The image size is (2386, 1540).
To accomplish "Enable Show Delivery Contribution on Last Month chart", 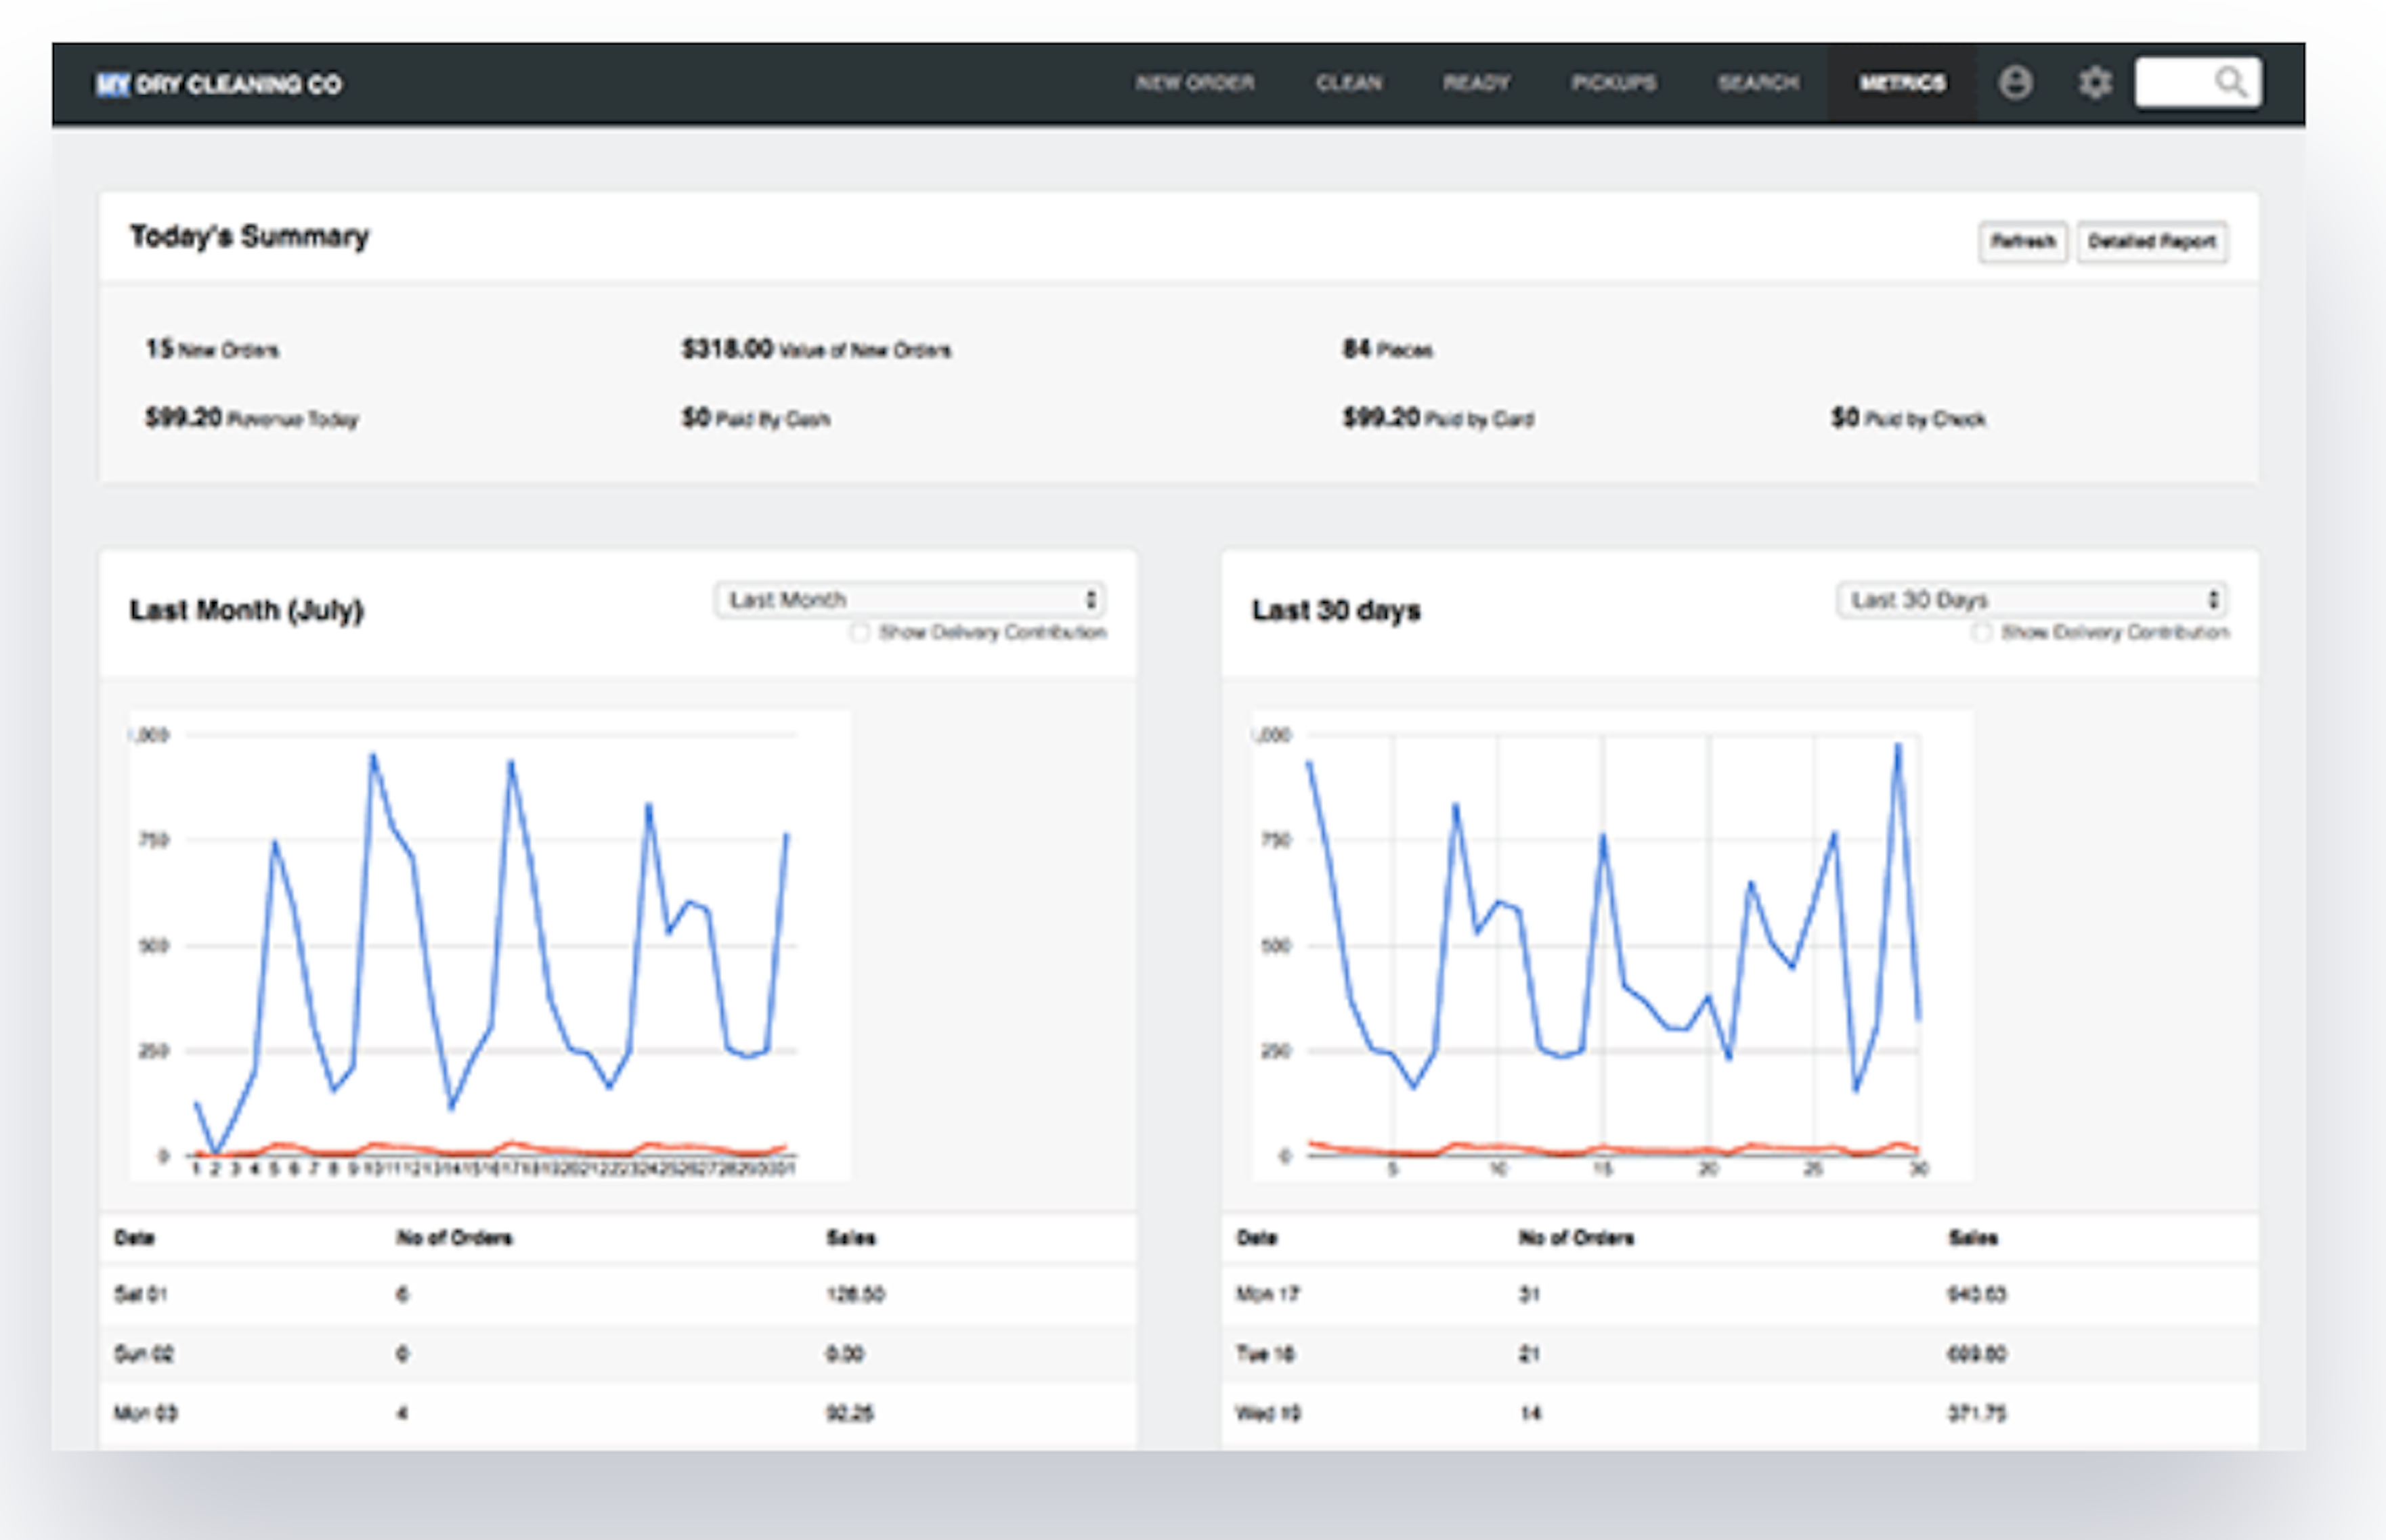I will 860,633.
